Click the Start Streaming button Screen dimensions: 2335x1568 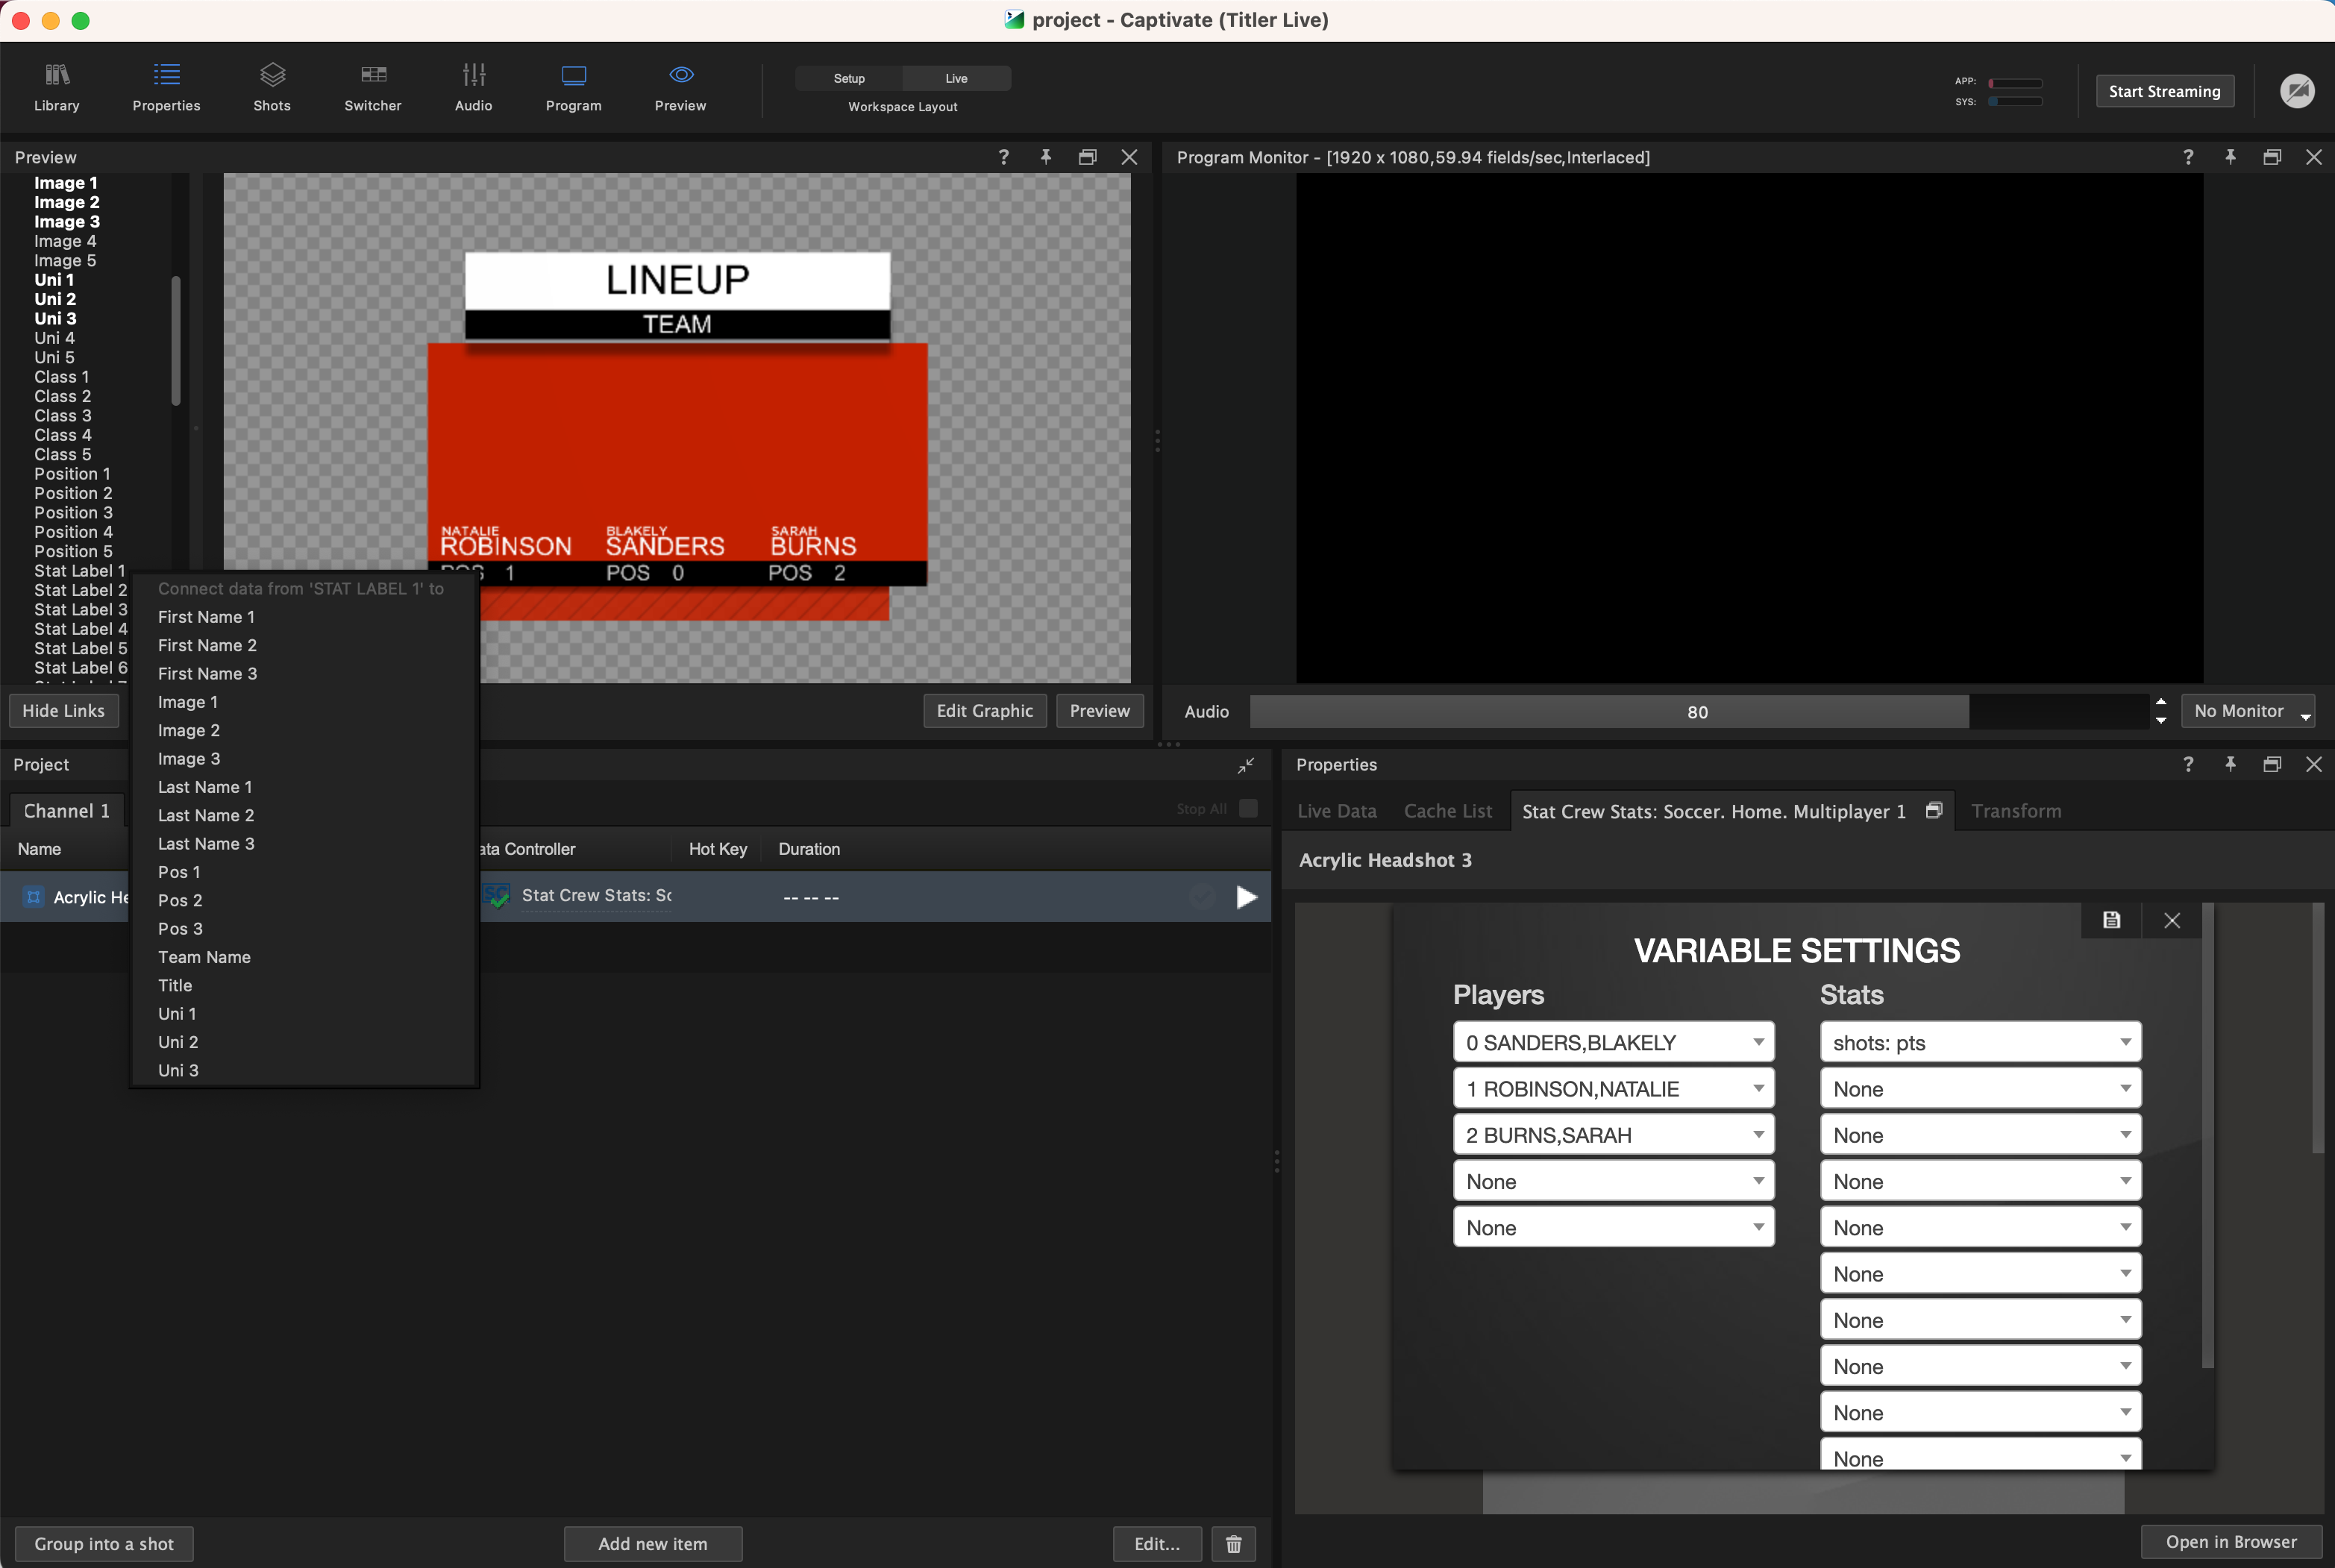click(x=2164, y=91)
